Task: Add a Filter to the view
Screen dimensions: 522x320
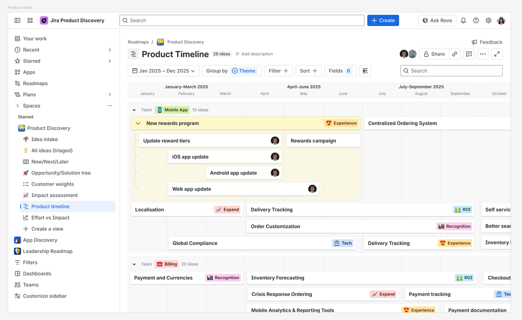Action: pos(279,71)
